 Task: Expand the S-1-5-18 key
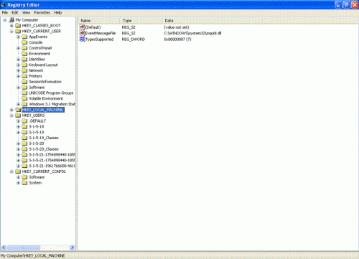coord(18,127)
